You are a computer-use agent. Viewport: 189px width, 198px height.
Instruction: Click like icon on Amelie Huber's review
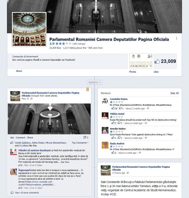click(x=113, y=138)
